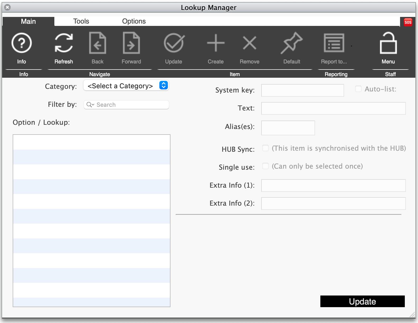Remove item using the X icon
The image size is (418, 323).
[x=249, y=43]
